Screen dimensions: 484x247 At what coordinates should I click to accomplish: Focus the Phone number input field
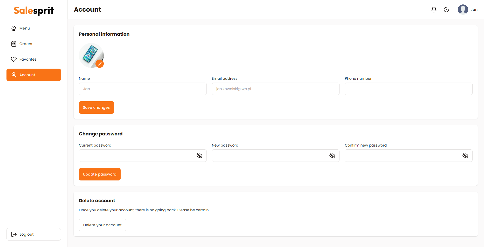[409, 89]
